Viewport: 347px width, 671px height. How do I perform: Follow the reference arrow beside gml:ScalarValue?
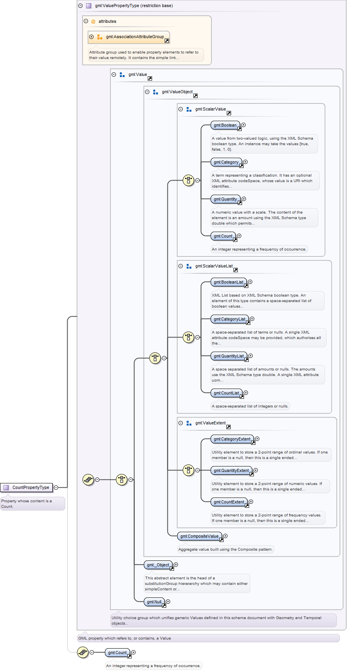229,113
